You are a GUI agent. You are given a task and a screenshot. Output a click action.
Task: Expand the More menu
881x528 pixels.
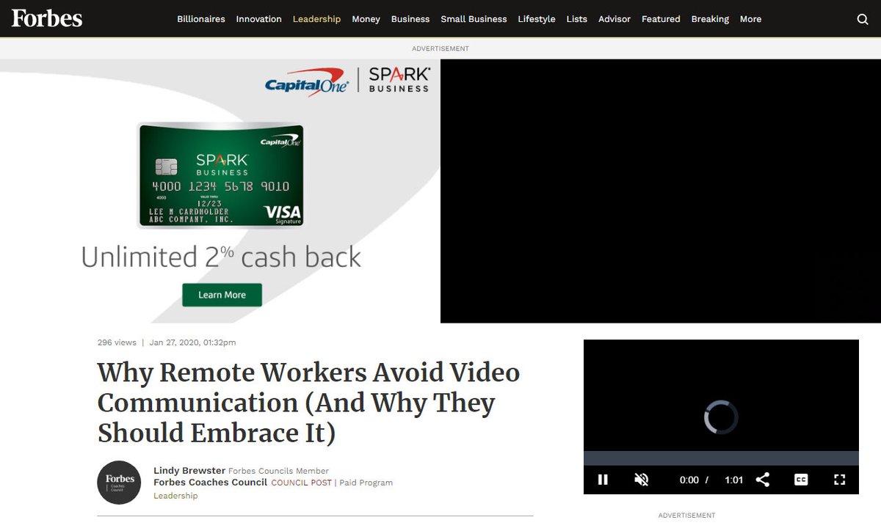coord(750,19)
